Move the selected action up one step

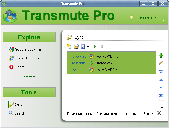[x=161, y=80]
